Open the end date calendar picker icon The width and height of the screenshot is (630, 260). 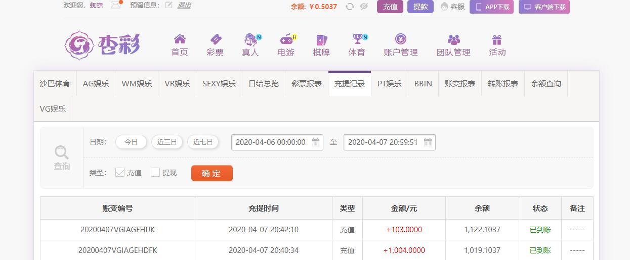point(428,142)
